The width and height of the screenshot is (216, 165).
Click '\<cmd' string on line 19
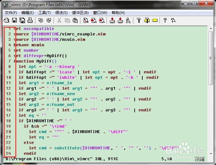click(x=58, y=126)
